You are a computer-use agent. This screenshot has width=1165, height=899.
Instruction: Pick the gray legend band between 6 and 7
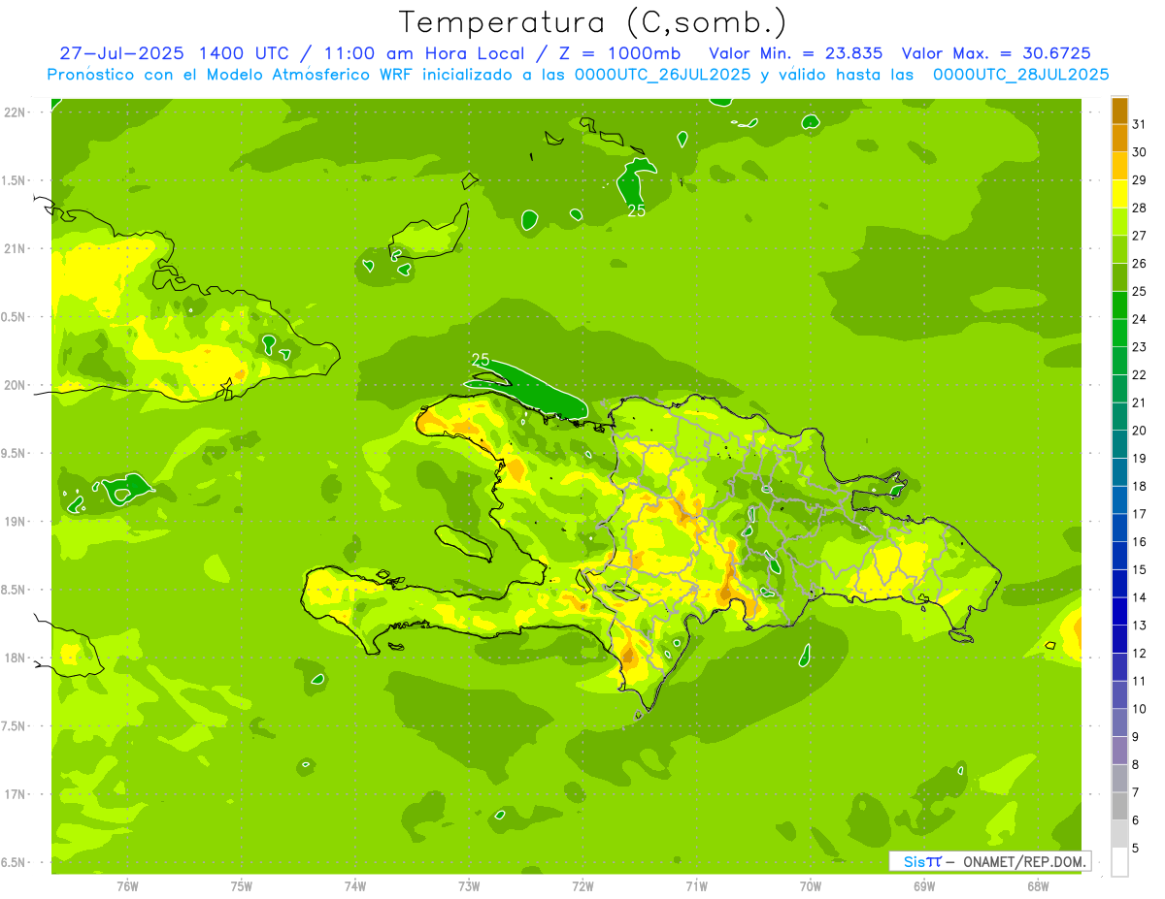(1119, 806)
